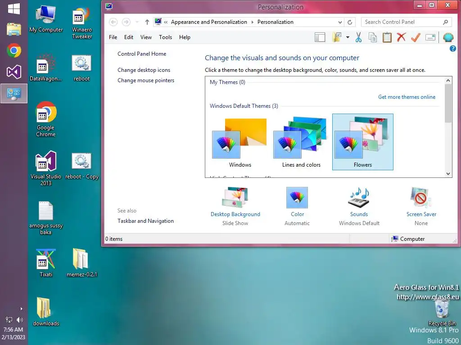The width and height of the screenshot is (461, 345).
Task: Open the Edit menu
Action: click(128, 37)
